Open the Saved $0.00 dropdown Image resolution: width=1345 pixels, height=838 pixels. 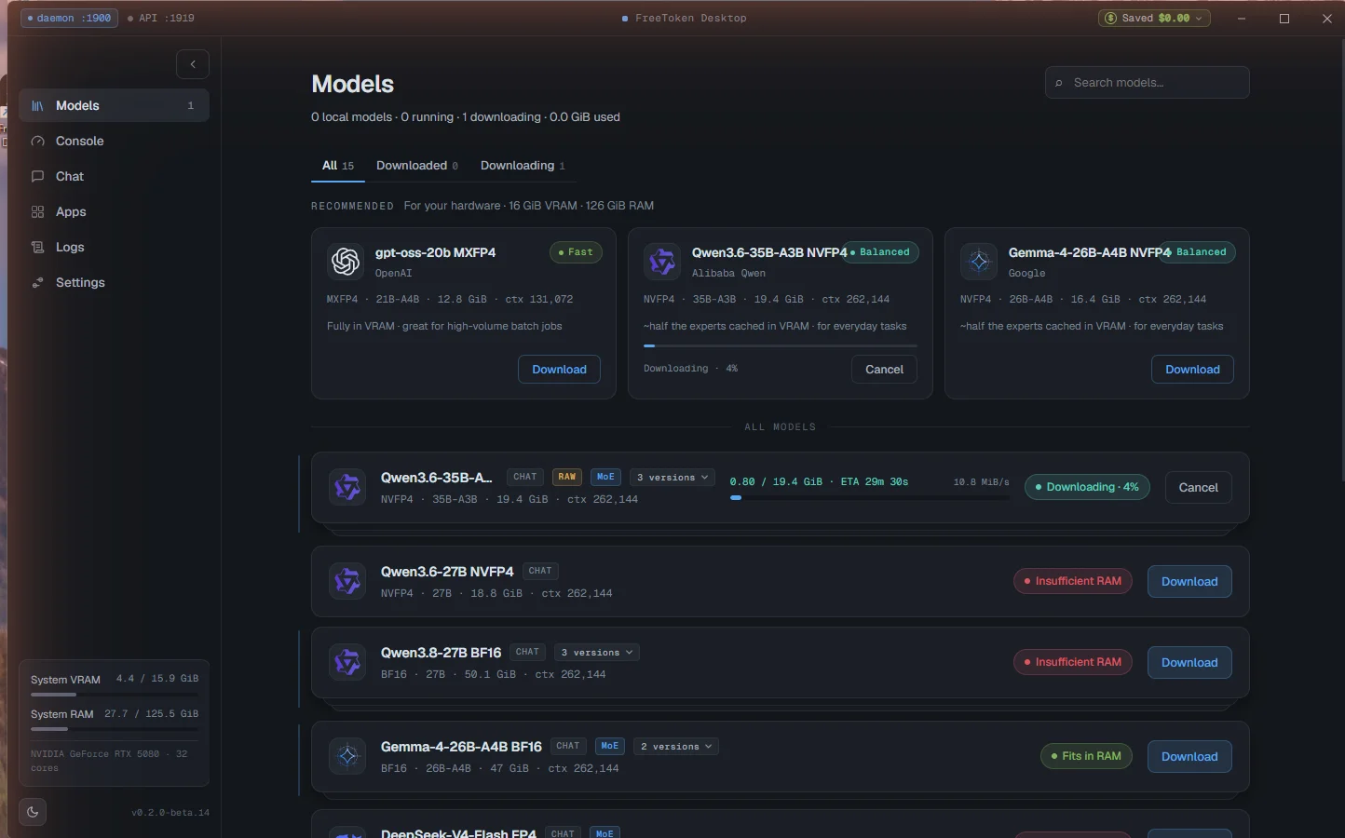point(1154,18)
